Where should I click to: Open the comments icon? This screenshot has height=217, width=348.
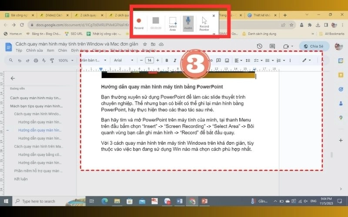(x=272, y=46)
